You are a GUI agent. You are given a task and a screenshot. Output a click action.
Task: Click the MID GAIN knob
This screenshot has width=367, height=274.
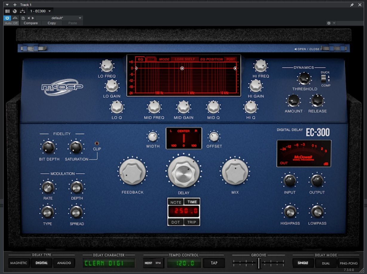point(184,107)
